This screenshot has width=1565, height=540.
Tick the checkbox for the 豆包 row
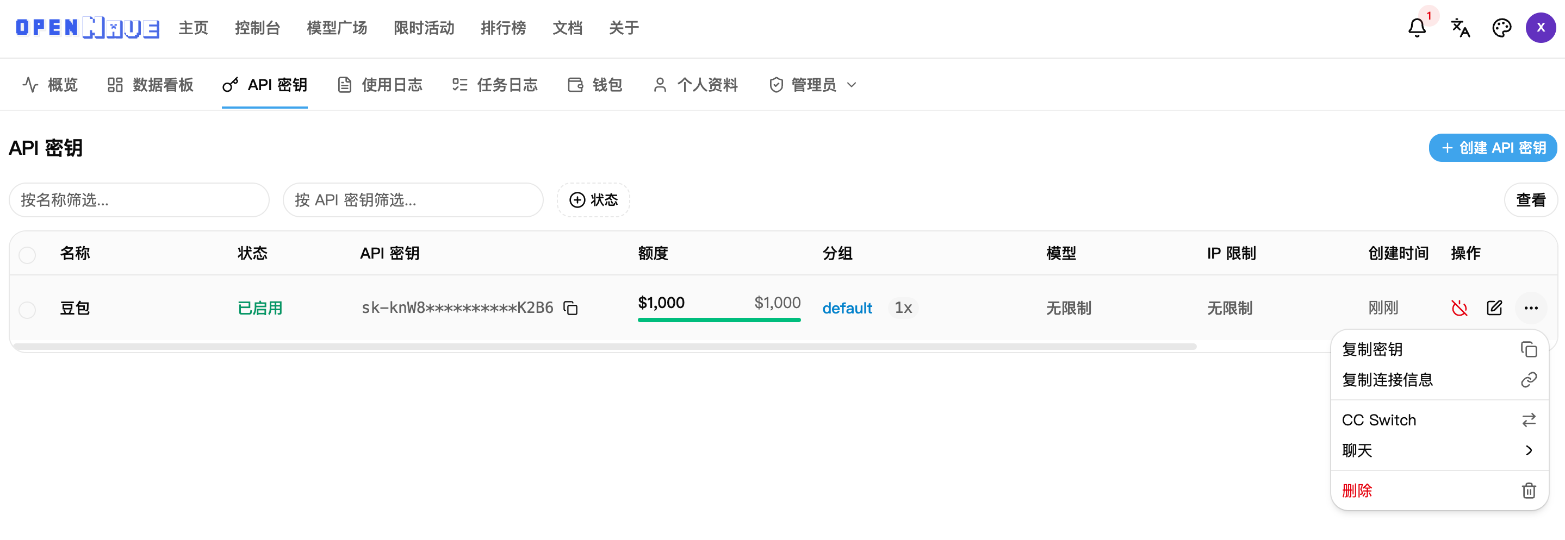tap(27, 310)
